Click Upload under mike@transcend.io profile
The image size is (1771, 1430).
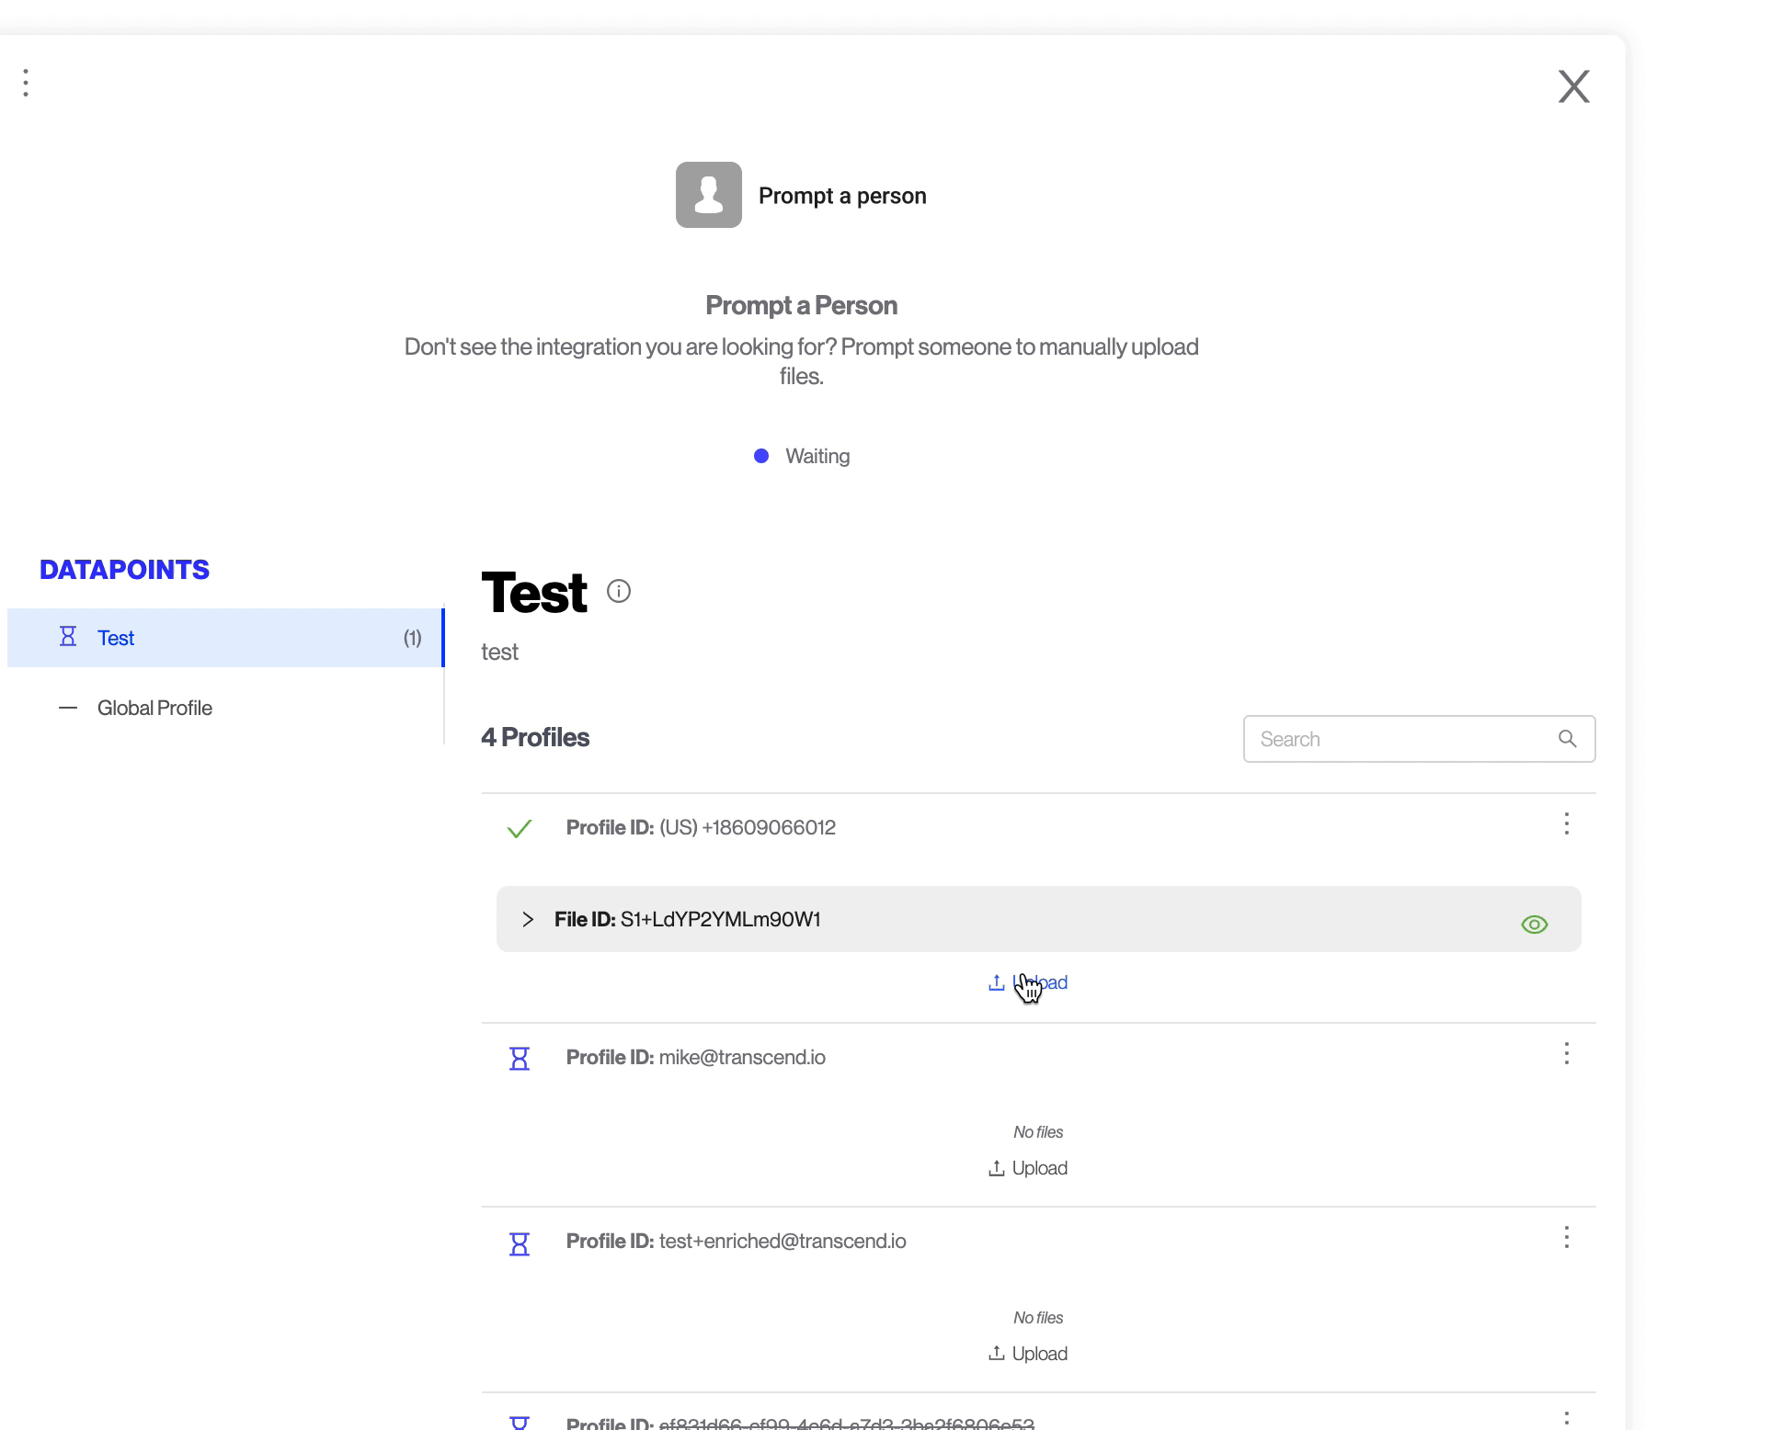[1028, 1168]
